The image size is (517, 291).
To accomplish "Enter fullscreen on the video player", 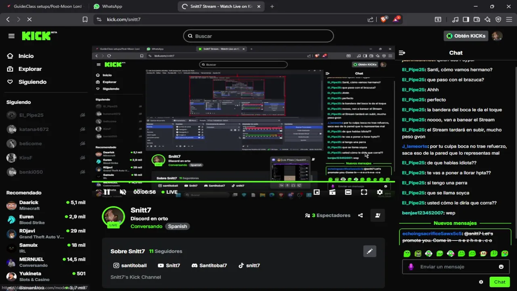I will pos(364,192).
